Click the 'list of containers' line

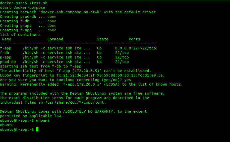(20, 35)
